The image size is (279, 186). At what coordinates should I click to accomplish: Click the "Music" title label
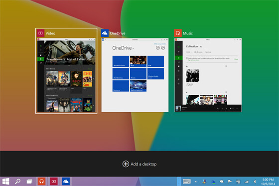pyautogui.click(x=188, y=33)
